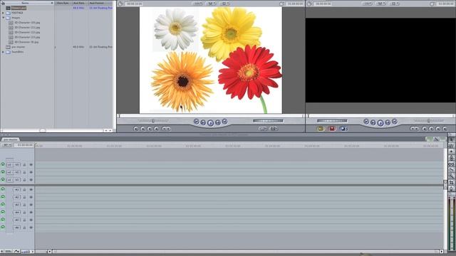
Task: Play the clip in the Viewer
Action: pos(210,123)
